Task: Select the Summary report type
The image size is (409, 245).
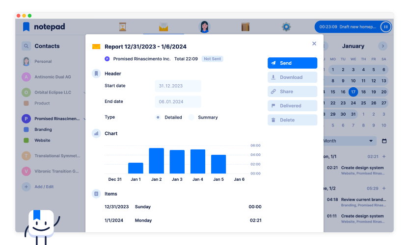Action: coord(191,118)
